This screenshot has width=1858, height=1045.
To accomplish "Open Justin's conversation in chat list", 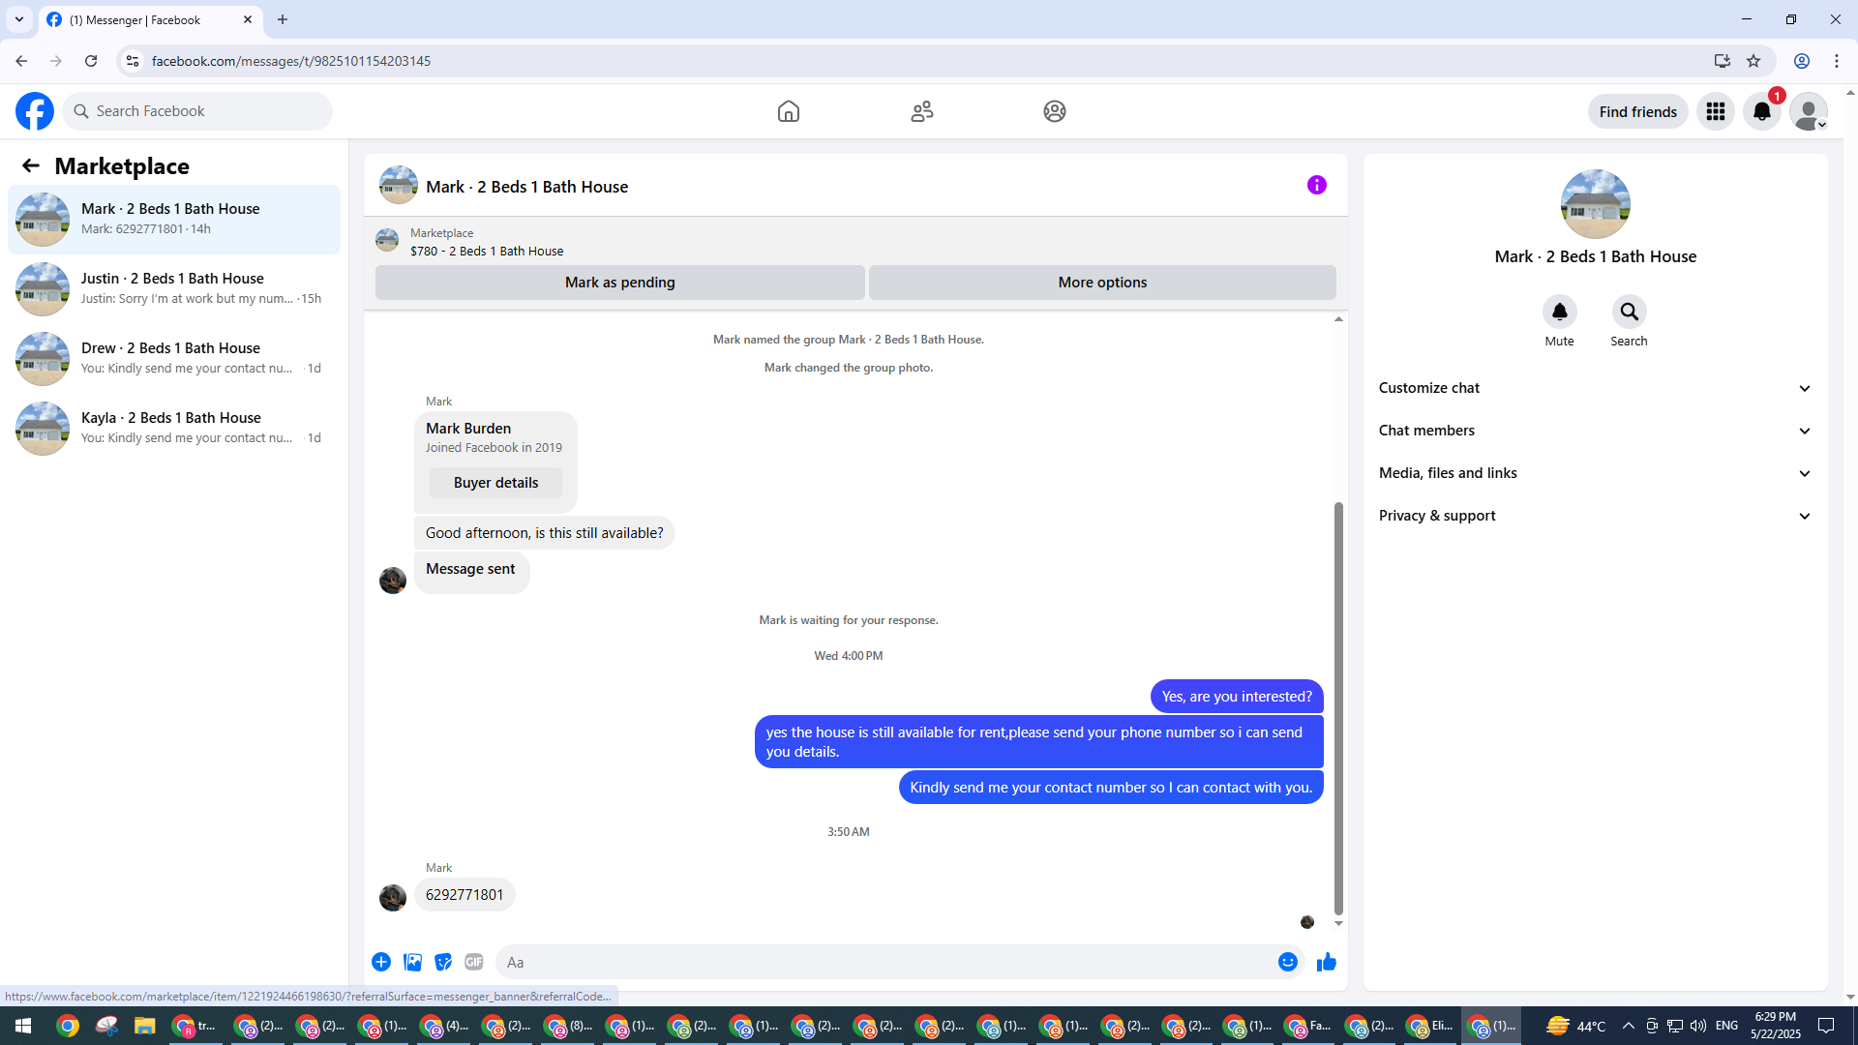I will pyautogui.click(x=174, y=289).
